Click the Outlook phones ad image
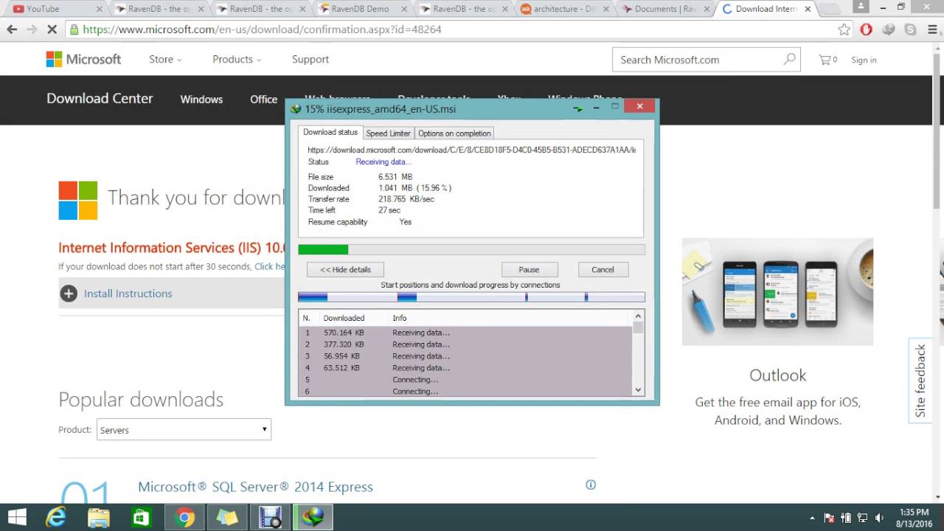The height and width of the screenshot is (531, 944). click(x=777, y=291)
